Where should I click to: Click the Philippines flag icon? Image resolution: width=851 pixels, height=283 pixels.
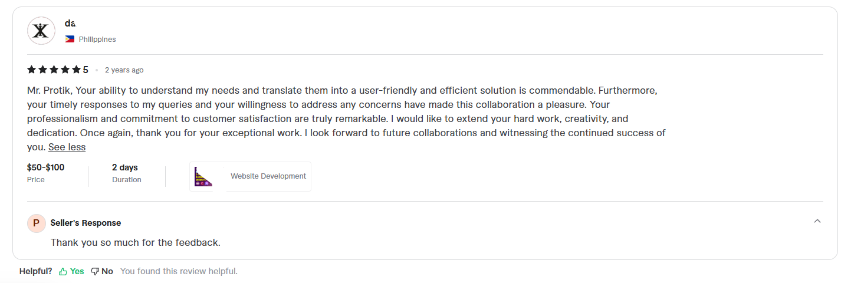70,40
